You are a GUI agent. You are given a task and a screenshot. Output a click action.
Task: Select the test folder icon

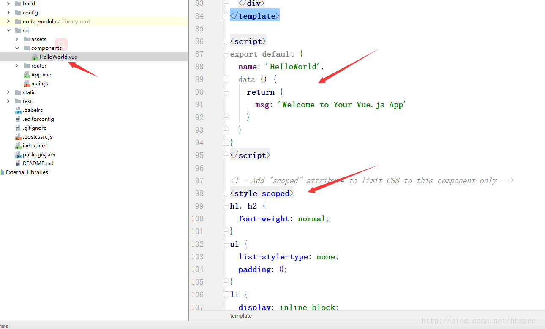pos(18,101)
